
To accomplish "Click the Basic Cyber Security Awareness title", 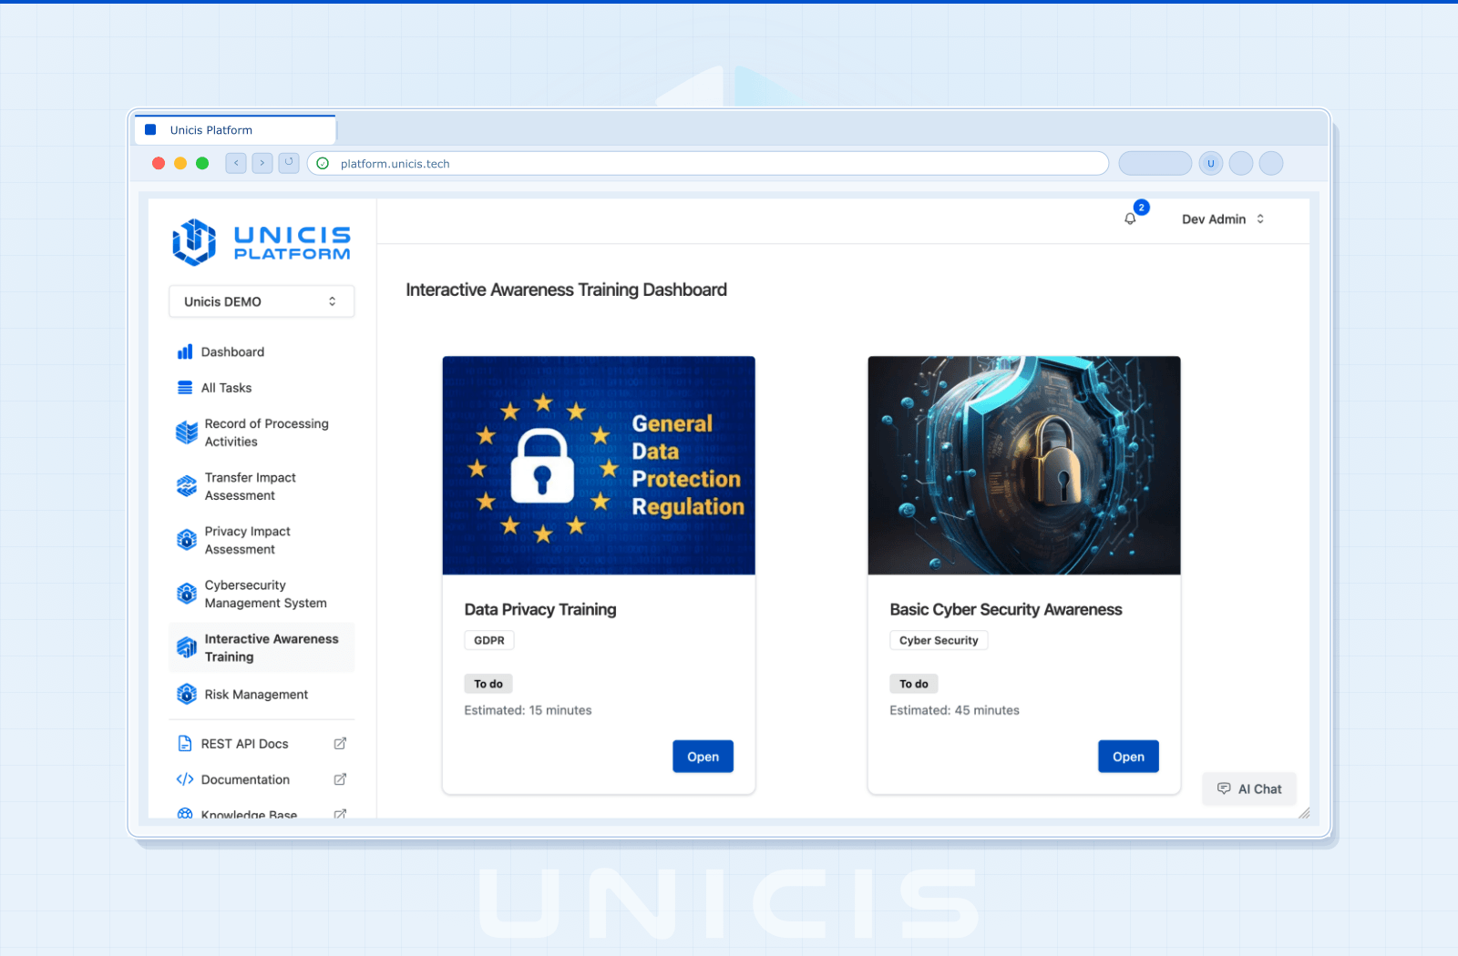I will (x=1006, y=609).
